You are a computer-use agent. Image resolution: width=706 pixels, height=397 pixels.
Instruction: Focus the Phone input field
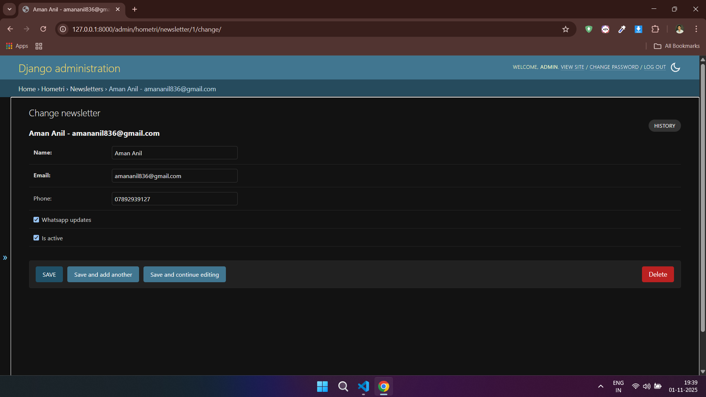(175, 199)
